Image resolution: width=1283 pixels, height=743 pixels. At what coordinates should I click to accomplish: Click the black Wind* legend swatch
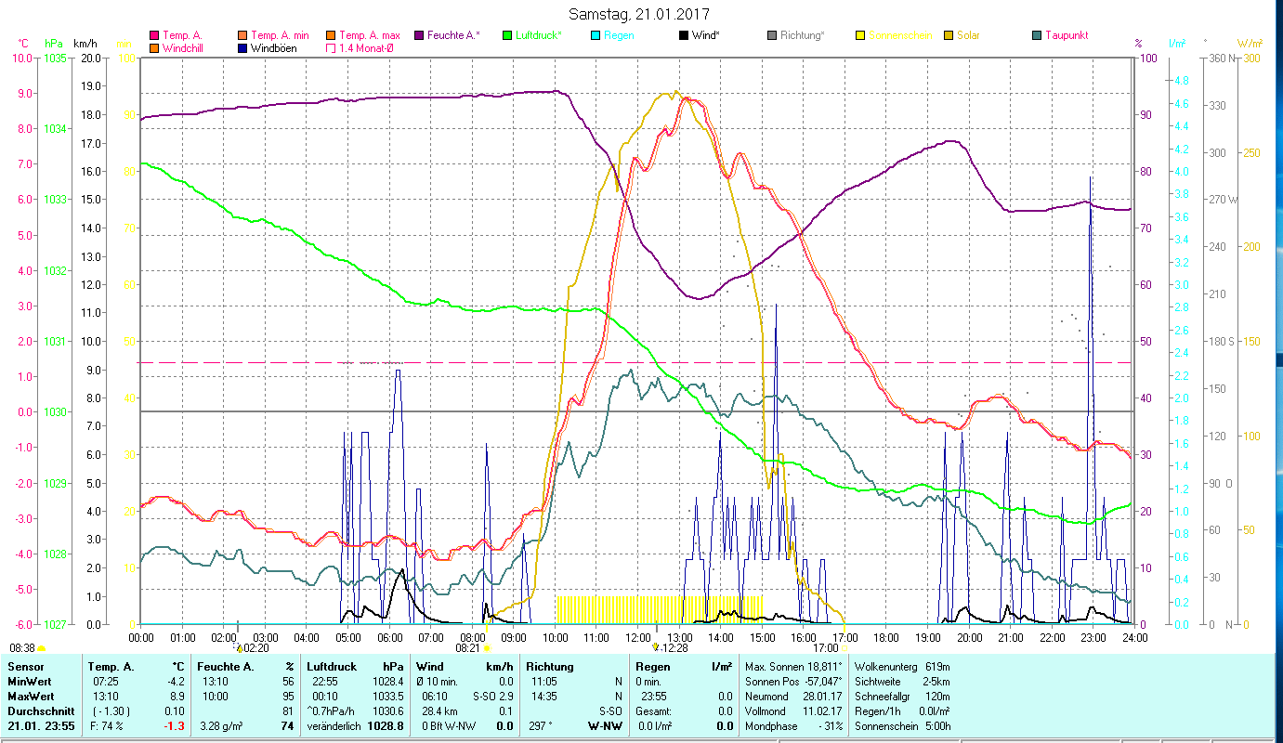pos(683,35)
